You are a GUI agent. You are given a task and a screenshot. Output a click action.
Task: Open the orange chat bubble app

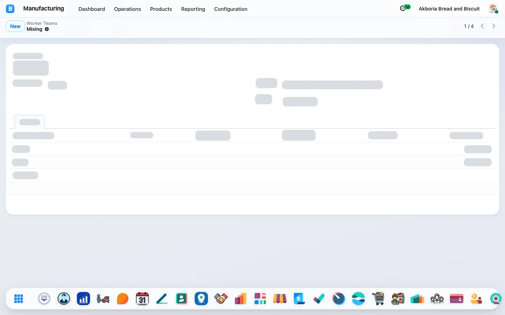click(x=123, y=299)
